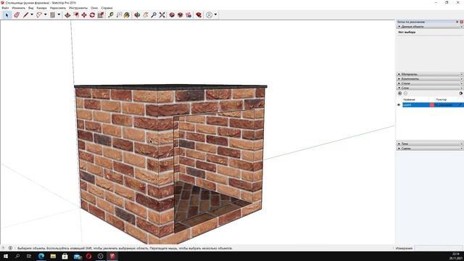Activate the Push/Pull tool
This screenshot has height=261, width=464.
click(67, 14)
